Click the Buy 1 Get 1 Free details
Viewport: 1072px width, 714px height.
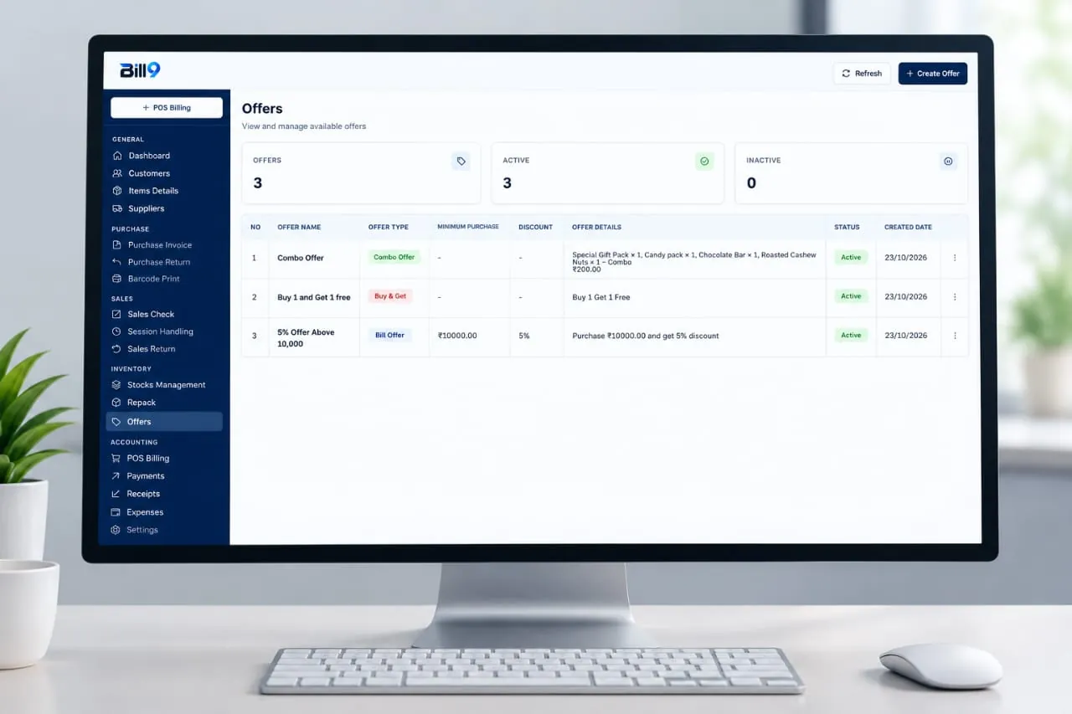pyautogui.click(x=601, y=297)
